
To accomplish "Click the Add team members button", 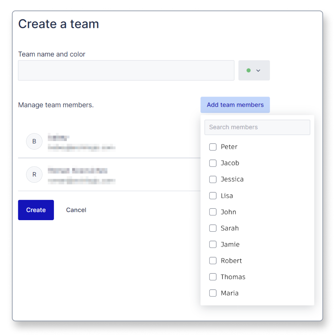I will tap(235, 105).
